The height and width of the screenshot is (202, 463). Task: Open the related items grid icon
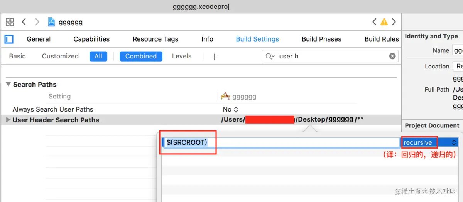pos(10,22)
